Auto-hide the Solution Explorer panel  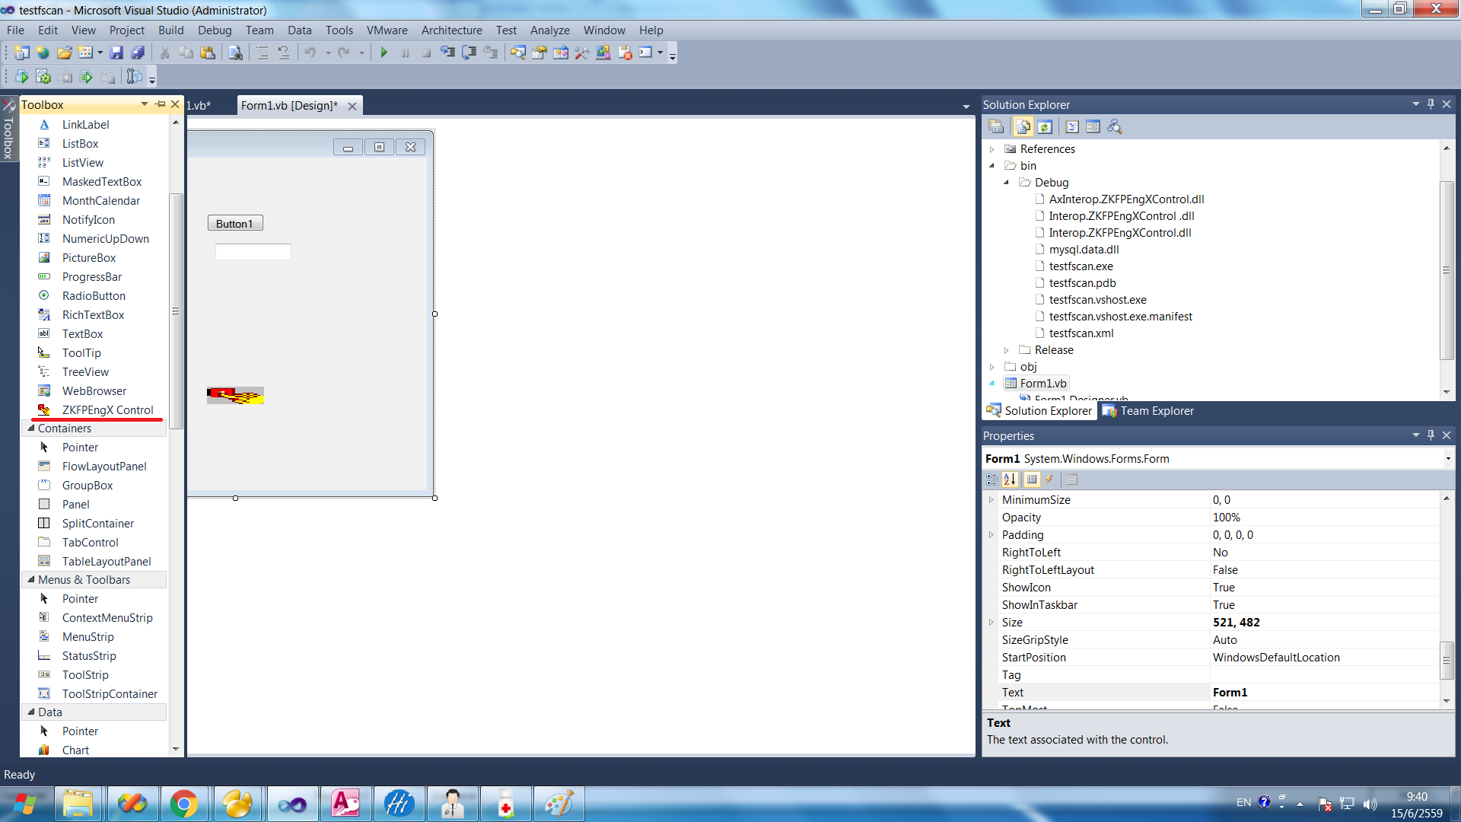[x=1431, y=104]
